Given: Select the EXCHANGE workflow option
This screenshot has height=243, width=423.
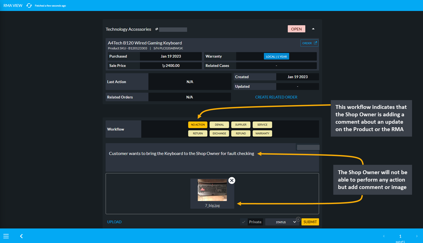Looking at the screenshot, I should [x=219, y=133].
